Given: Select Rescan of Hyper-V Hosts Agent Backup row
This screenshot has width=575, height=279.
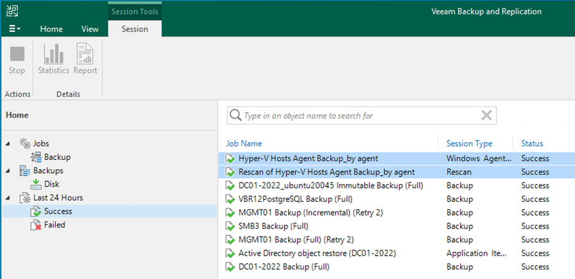Looking at the screenshot, I should pyautogui.click(x=397, y=172).
